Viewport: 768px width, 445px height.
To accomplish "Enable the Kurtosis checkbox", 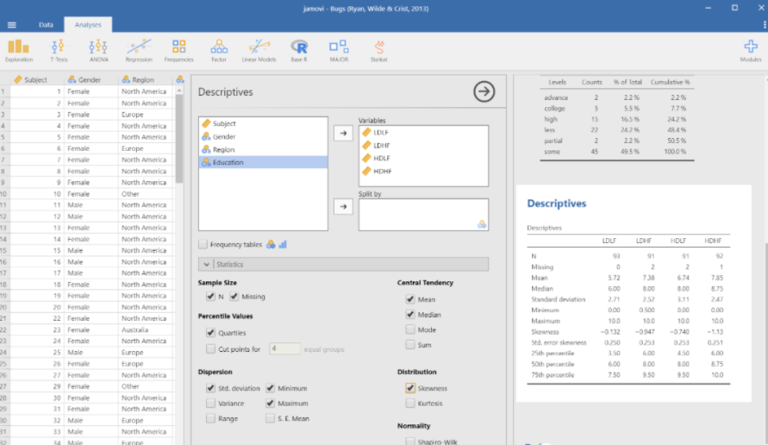I will coord(411,404).
